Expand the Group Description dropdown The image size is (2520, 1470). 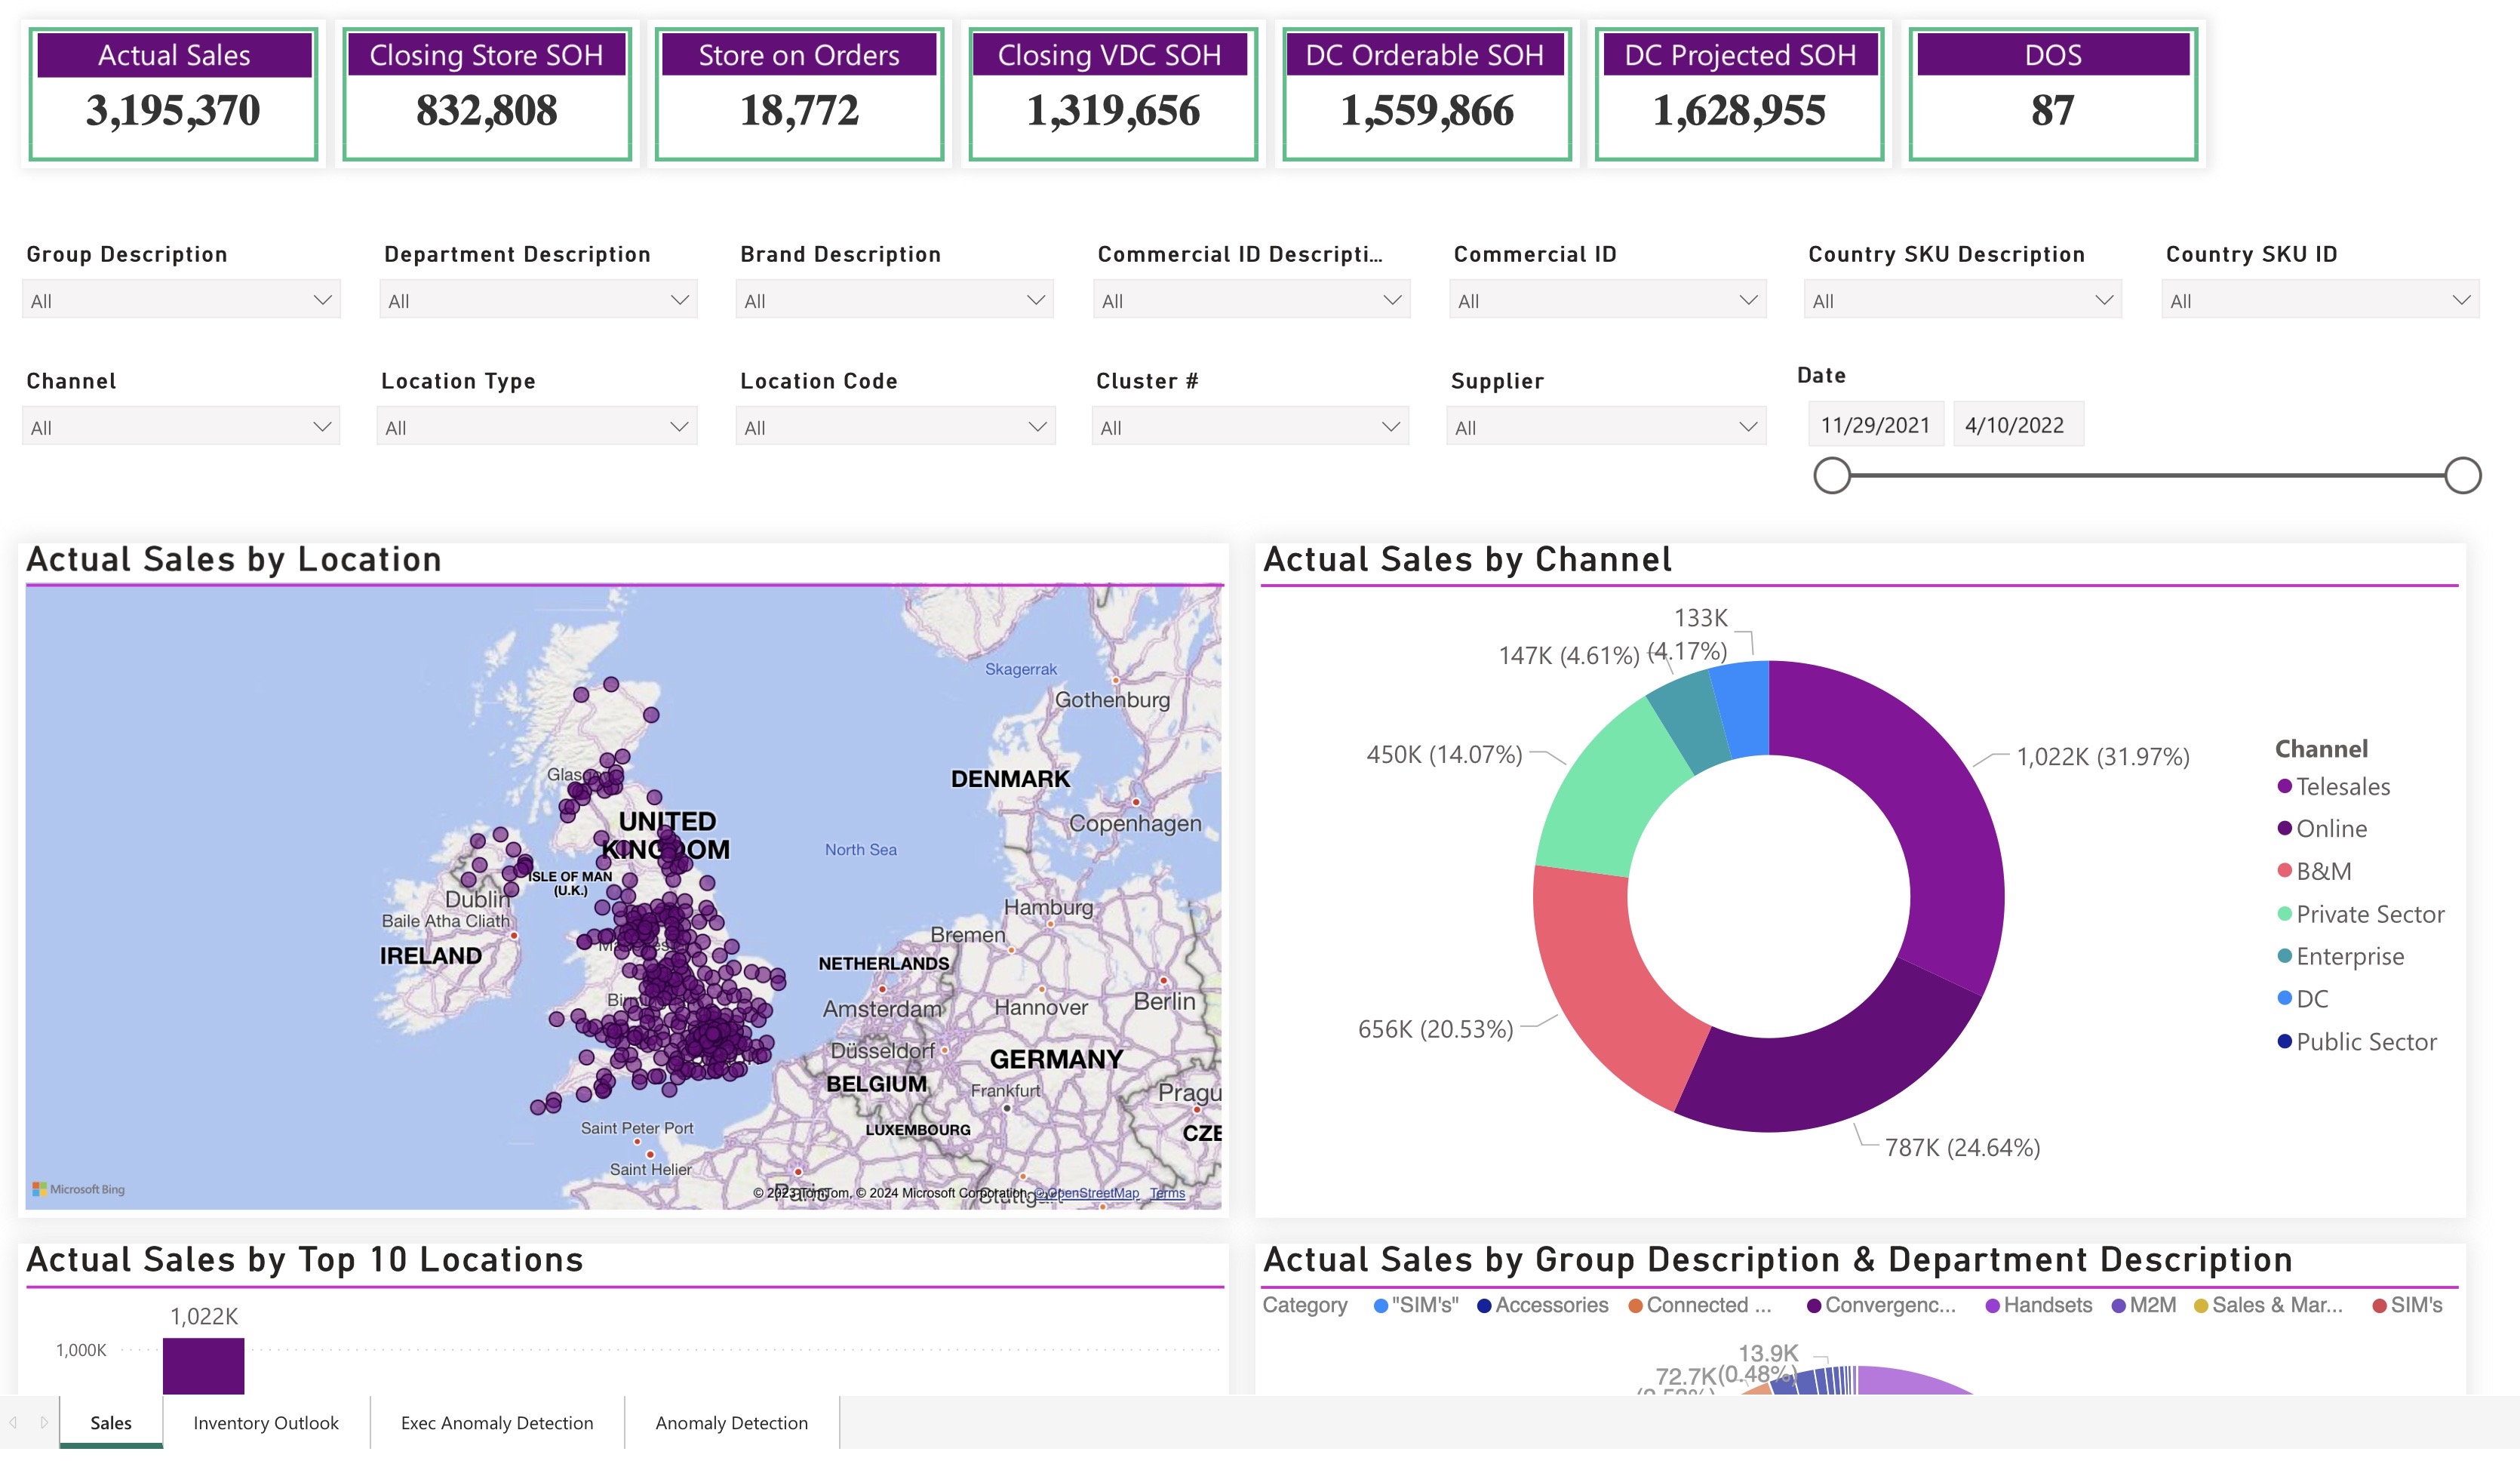pyautogui.click(x=181, y=300)
